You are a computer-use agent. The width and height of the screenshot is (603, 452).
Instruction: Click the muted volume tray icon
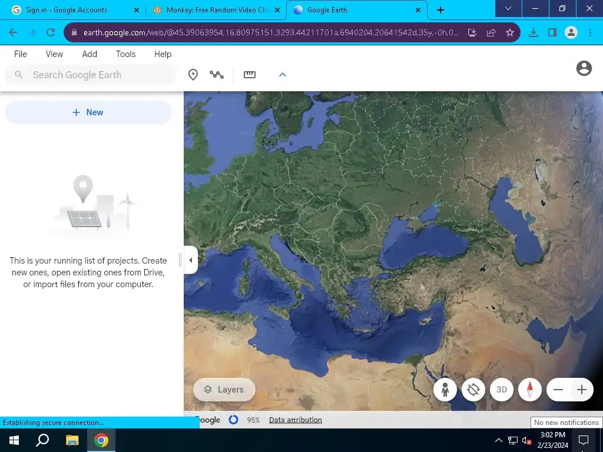click(526, 440)
